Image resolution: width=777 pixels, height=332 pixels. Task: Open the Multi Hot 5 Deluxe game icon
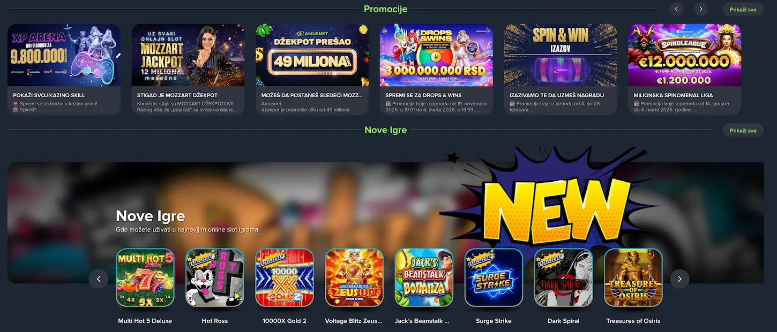(145, 277)
